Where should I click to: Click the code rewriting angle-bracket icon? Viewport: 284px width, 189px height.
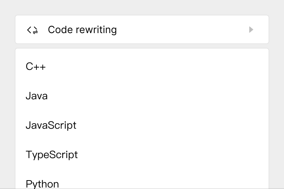pos(32,30)
